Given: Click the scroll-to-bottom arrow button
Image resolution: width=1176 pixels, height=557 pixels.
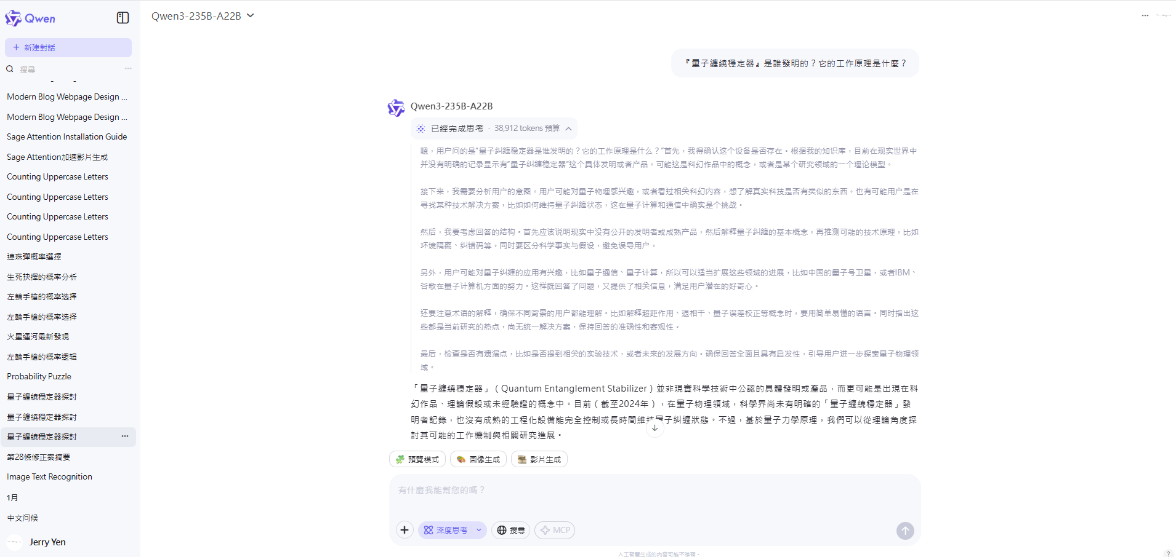Looking at the screenshot, I should pyautogui.click(x=654, y=428).
